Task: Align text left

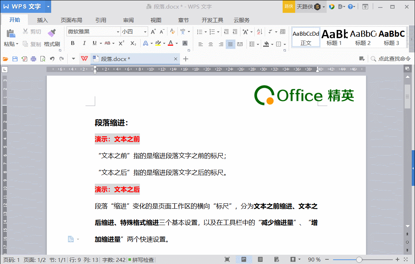Action: point(201,44)
